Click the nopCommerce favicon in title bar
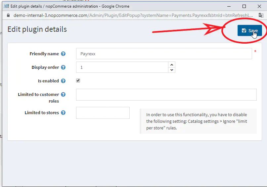The image size is (267, 187). [x=6, y=6]
